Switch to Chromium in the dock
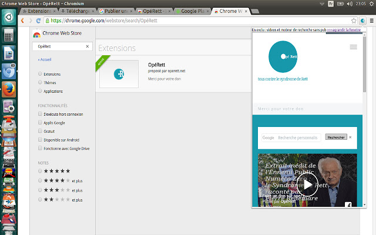This screenshot has height=235, width=376. pos(9,71)
